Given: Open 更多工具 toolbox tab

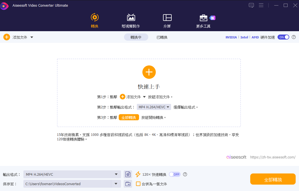Looking at the screenshot, I should [x=203, y=21].
